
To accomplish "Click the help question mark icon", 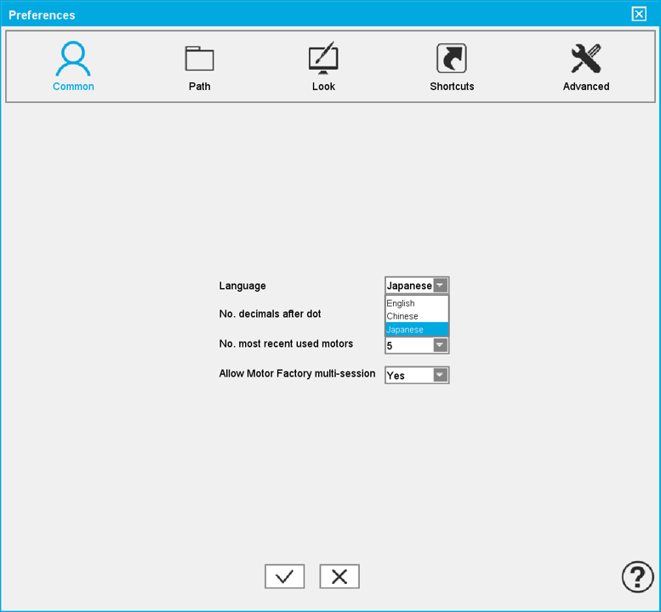I will [637, 576].
